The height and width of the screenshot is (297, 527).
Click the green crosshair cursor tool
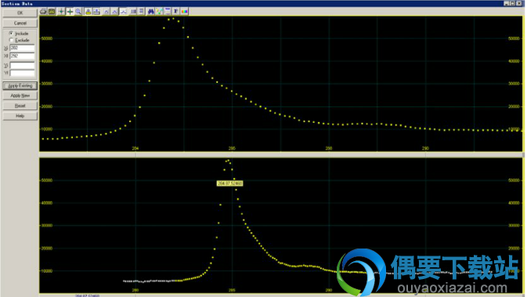70,12
